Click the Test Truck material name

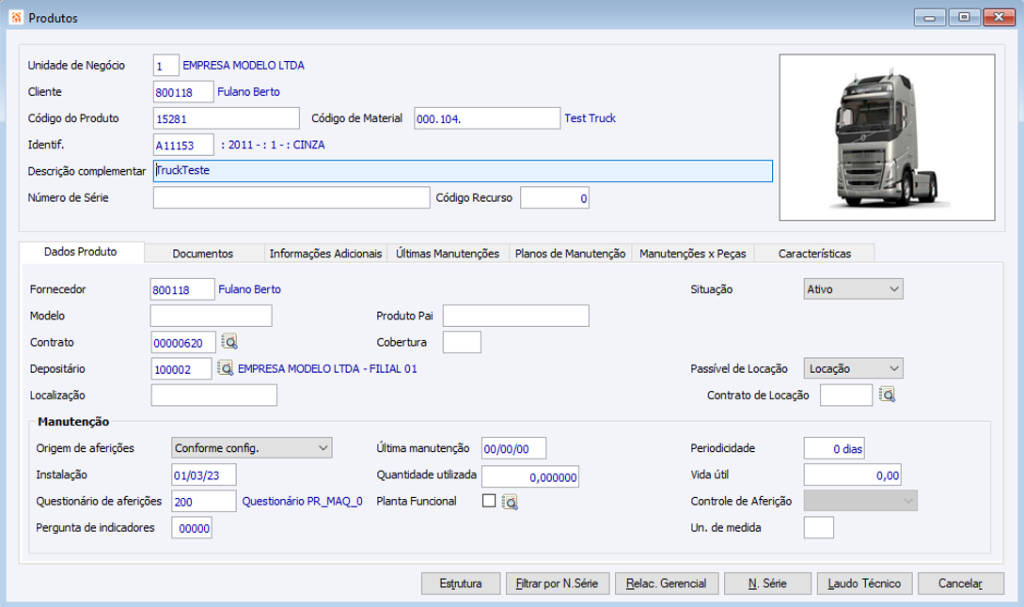[591, 118]
